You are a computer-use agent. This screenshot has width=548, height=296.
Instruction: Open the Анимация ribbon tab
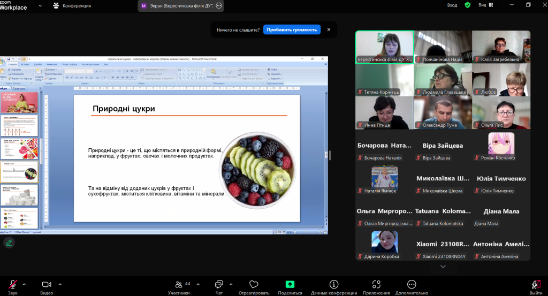click(51, 64)
